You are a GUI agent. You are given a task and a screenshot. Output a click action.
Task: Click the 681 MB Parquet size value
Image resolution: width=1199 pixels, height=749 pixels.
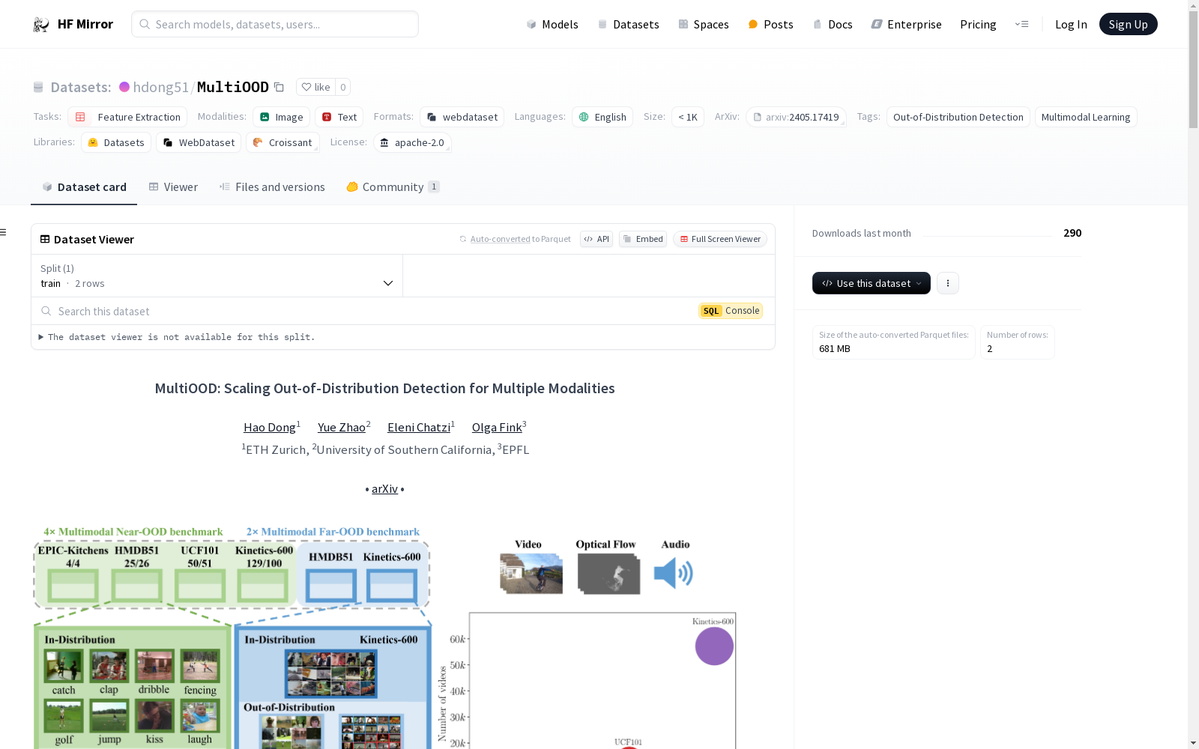pos(835,348)
